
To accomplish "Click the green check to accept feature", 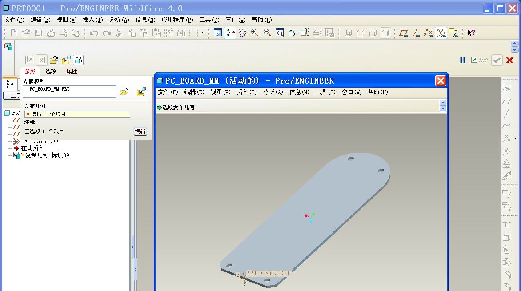I will point(497,60).
